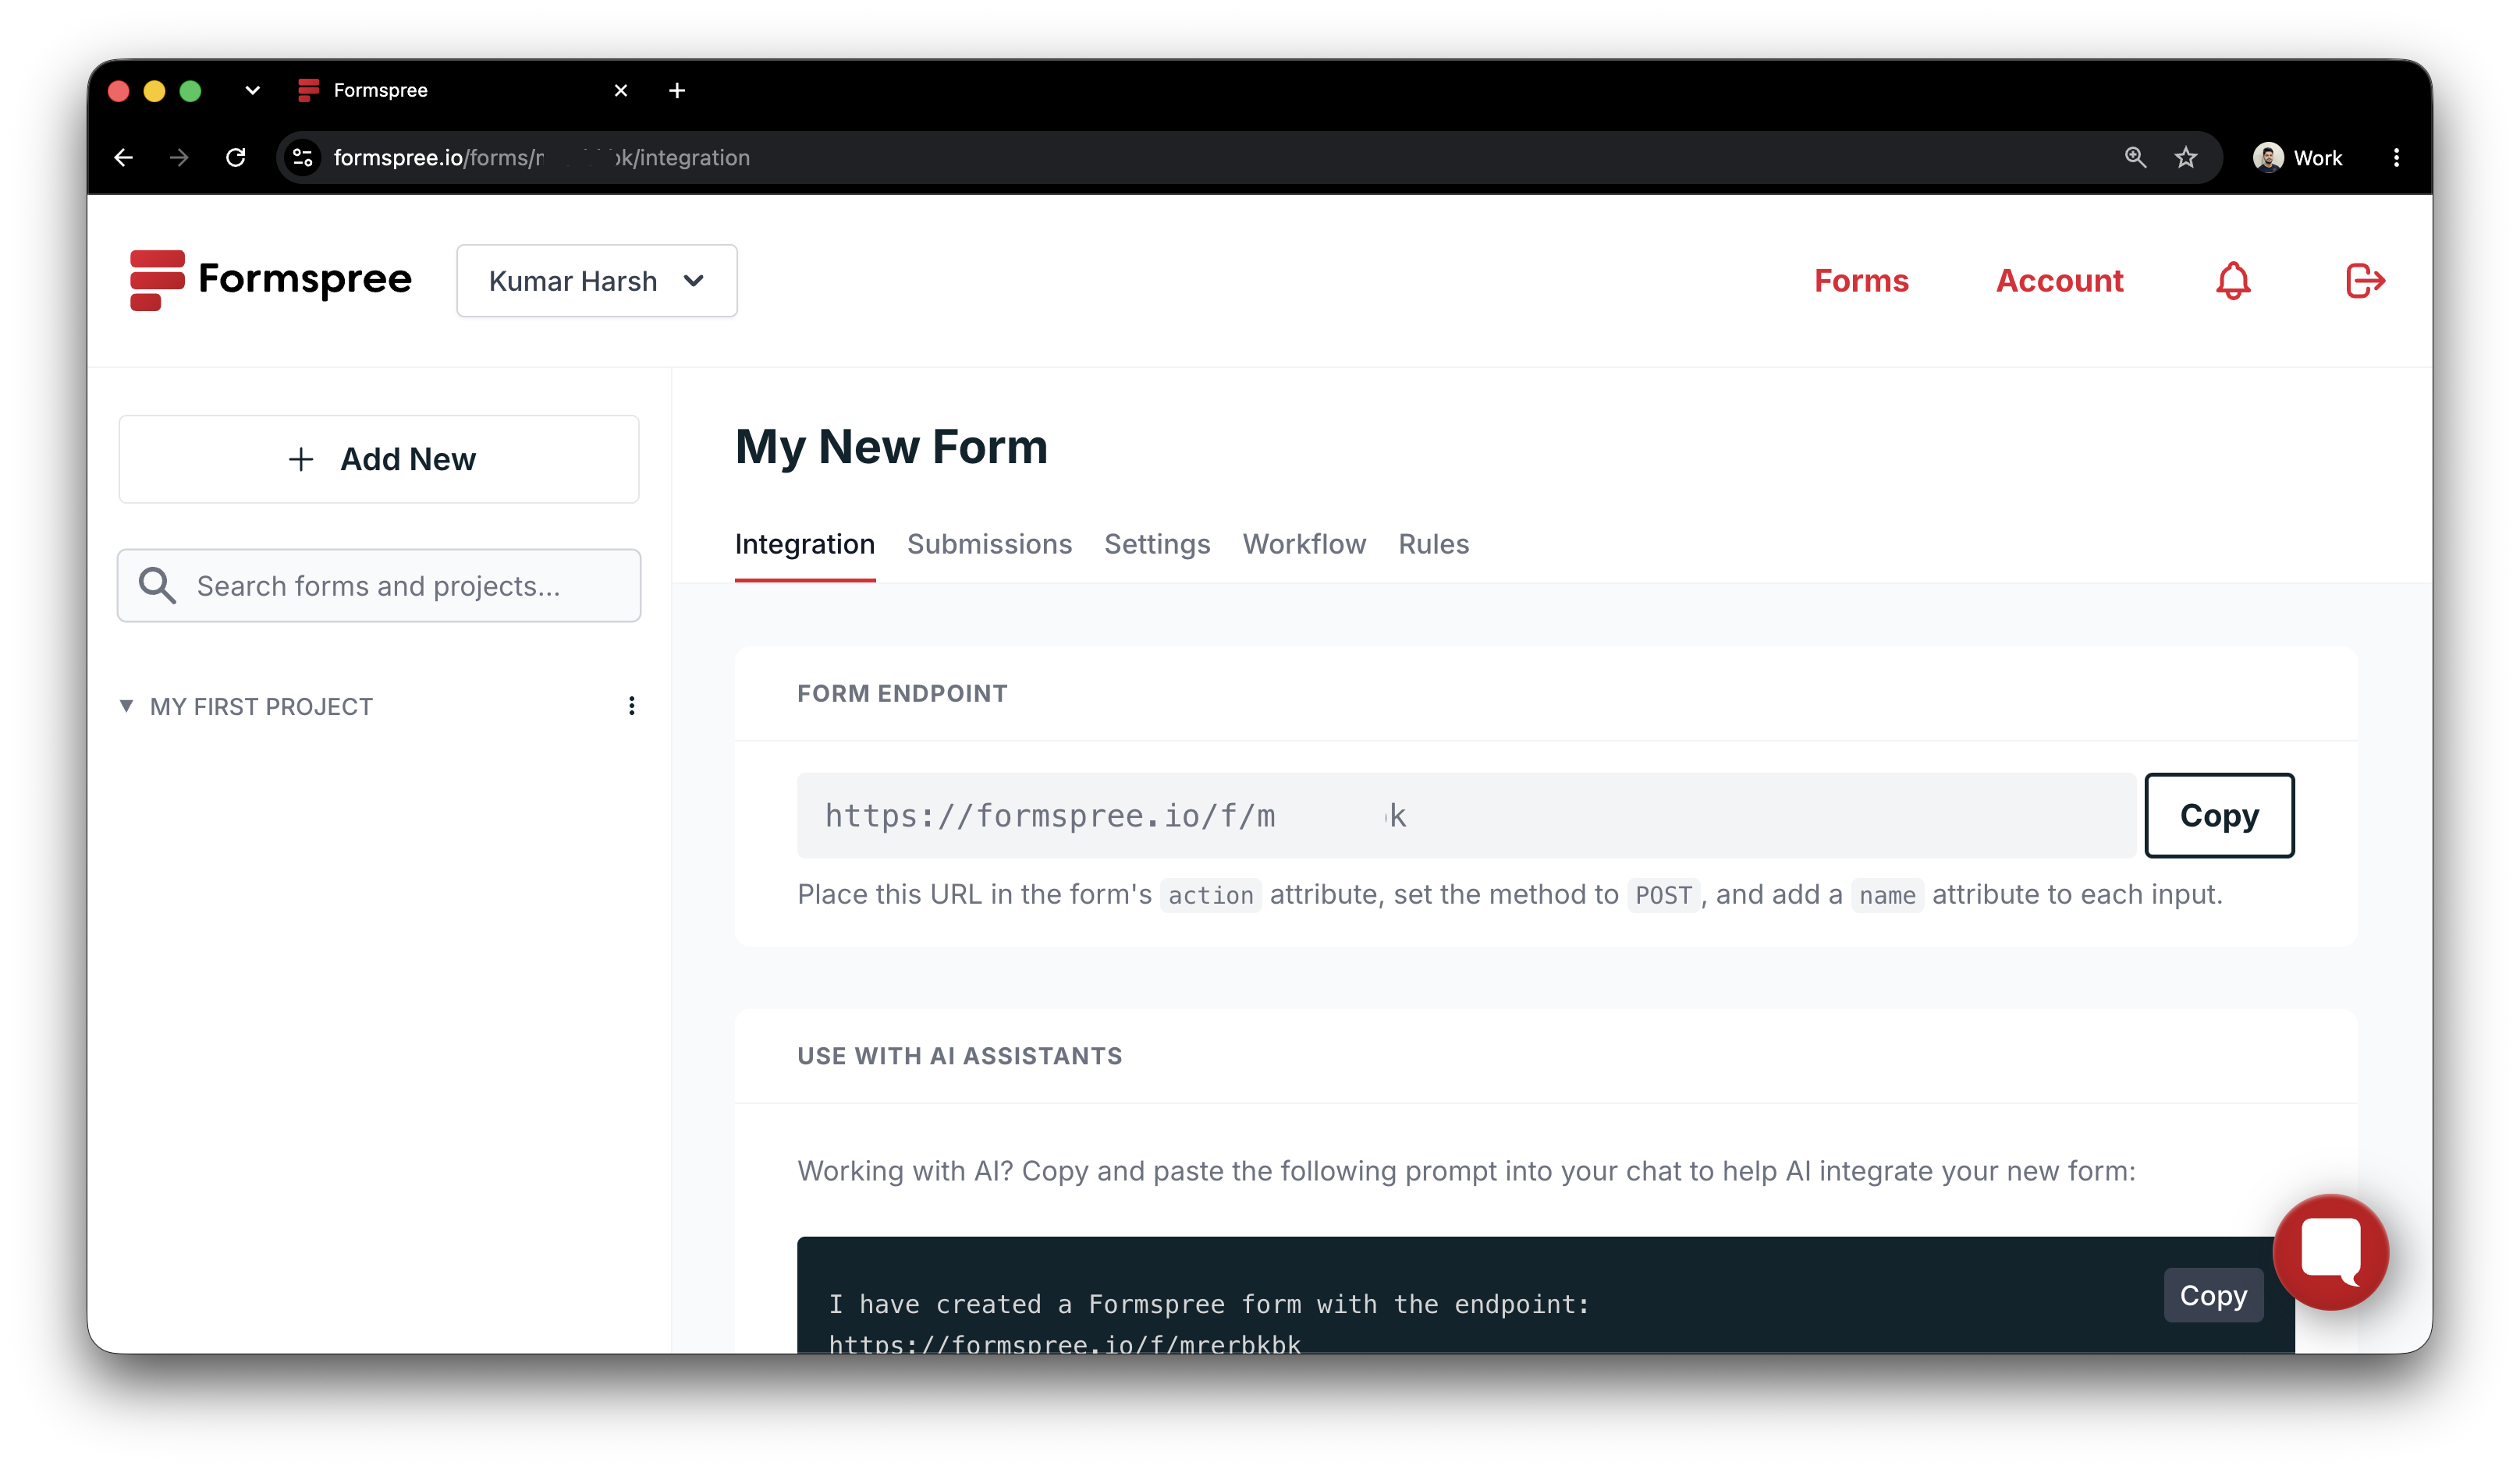Go to Account in top navigation
The image size is (2520, 1469).
point(2059,281)
